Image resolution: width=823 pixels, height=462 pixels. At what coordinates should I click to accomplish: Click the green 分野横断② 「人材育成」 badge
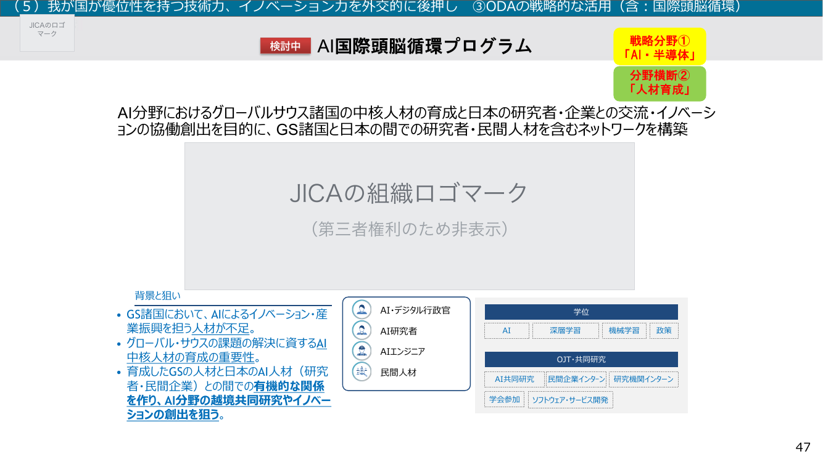click(x=660, y=84)
